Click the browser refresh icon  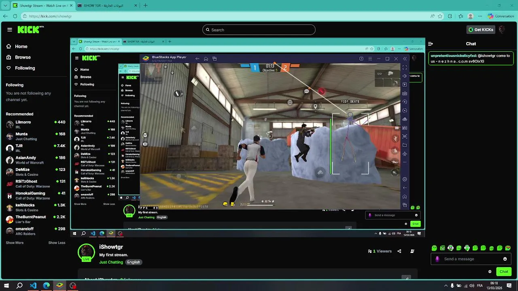[15, 16]
